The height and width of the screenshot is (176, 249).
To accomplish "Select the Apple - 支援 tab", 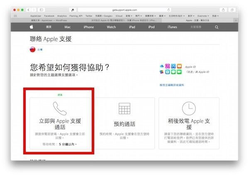I will 198,20.
